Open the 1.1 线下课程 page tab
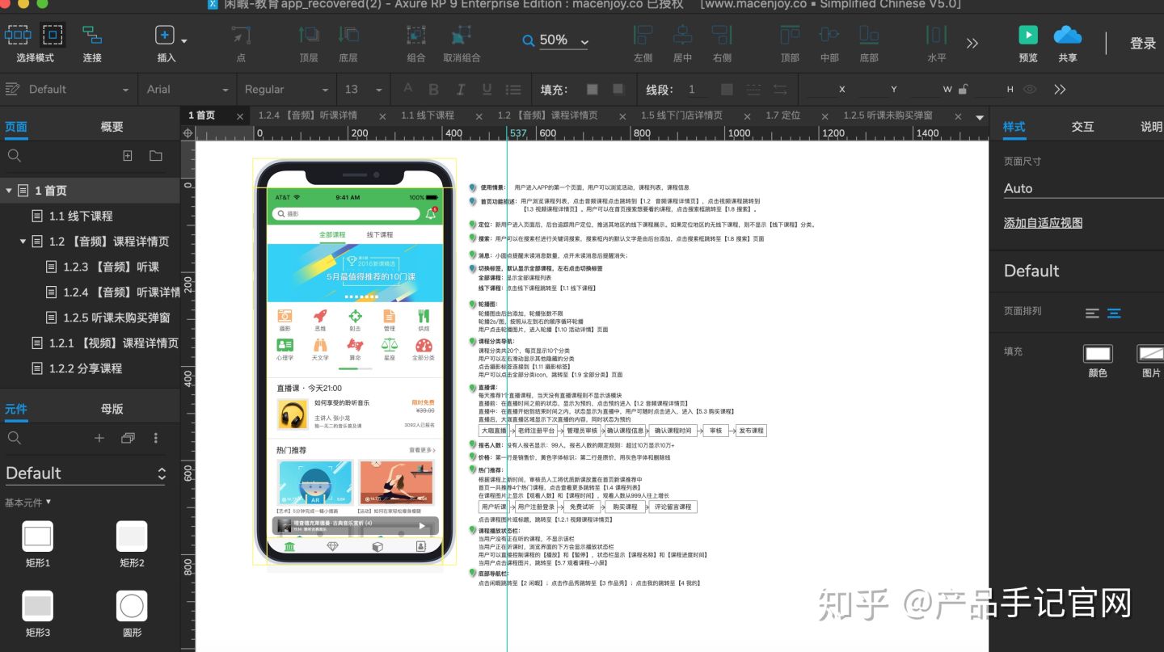 tap(428, 116)
